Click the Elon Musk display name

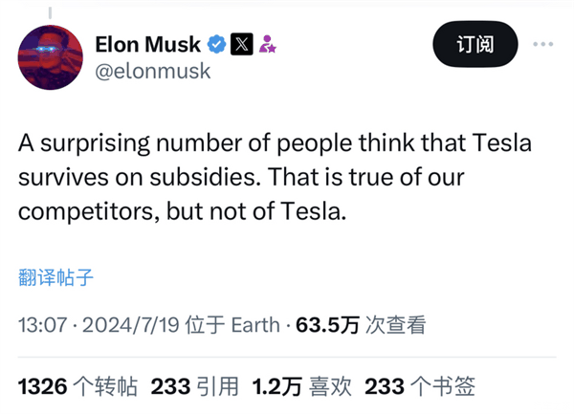pyautogui.click(x=148, y=44)
